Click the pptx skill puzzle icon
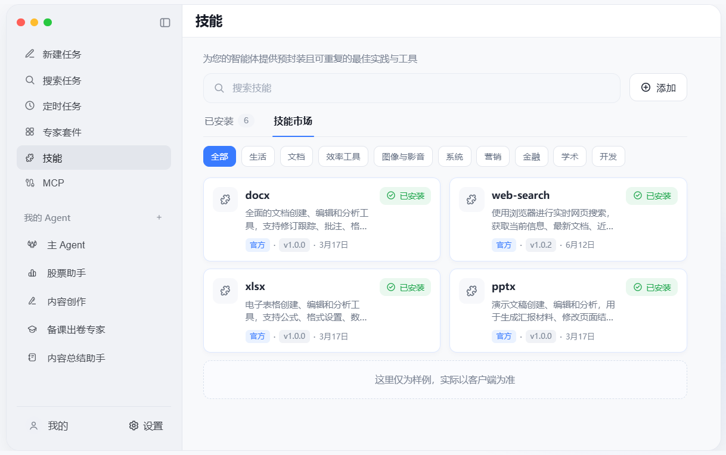 [471, 291]
